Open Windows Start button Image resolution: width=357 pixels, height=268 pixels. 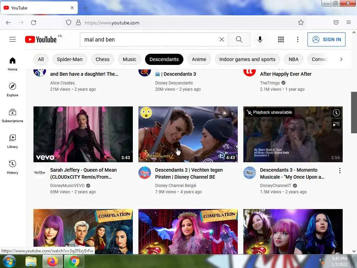tap(9, 261)
